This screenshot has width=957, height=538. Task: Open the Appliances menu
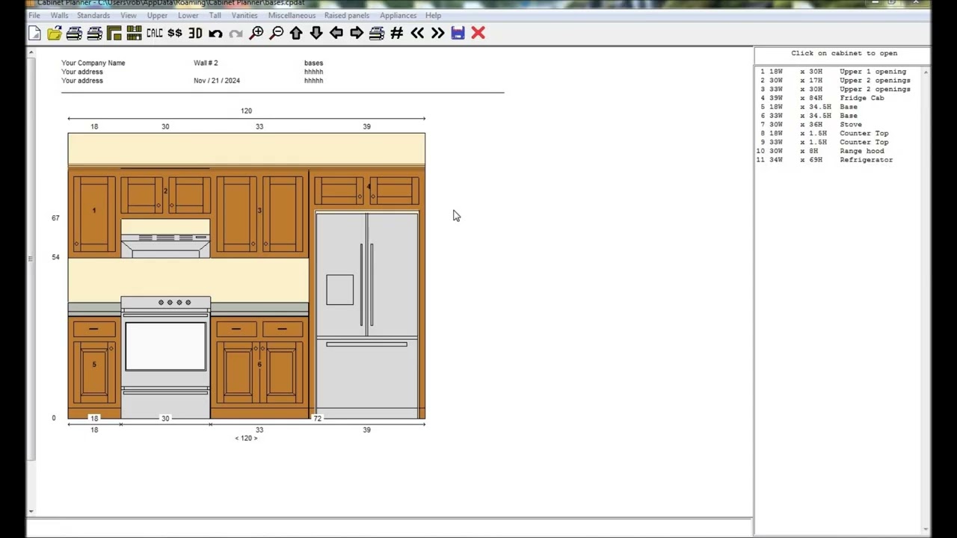(x=398, y=15)
